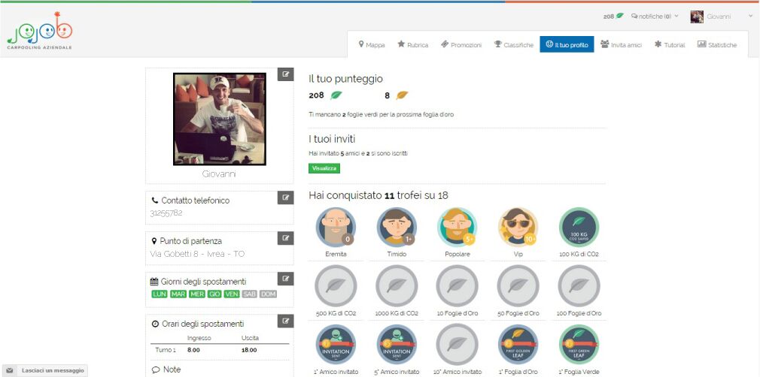Click the Uscita time 18.00
This screenshot has width=760, height=377.
tap(249, 350)
